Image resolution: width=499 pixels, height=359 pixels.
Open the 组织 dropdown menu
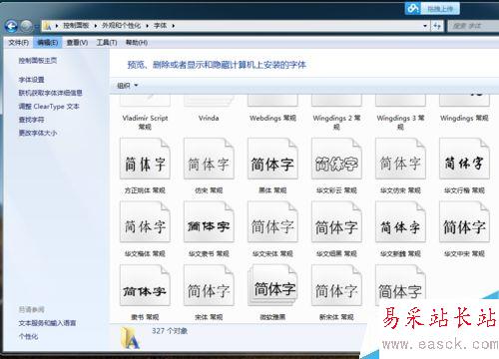pos(128,86)
